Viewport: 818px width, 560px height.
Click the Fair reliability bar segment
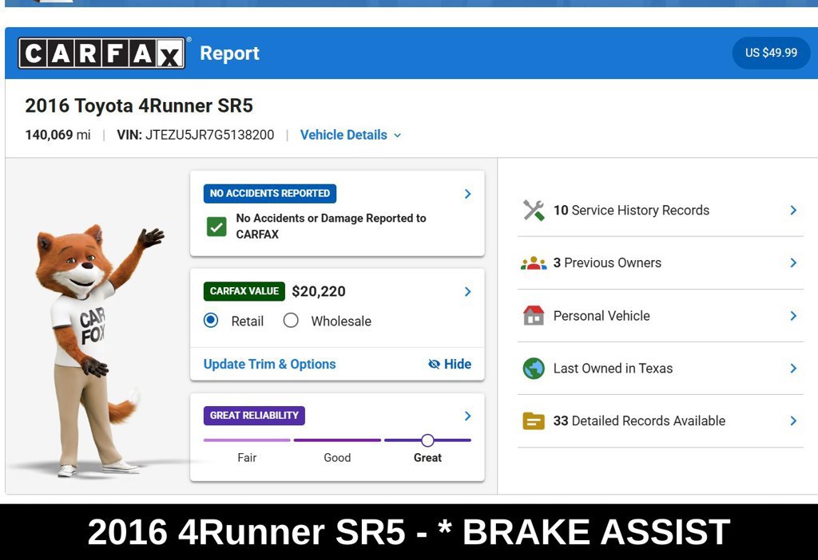(247, 440)
